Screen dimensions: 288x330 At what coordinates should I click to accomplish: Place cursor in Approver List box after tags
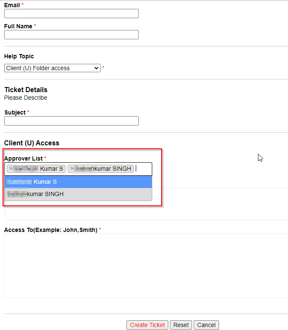(143, 169)
